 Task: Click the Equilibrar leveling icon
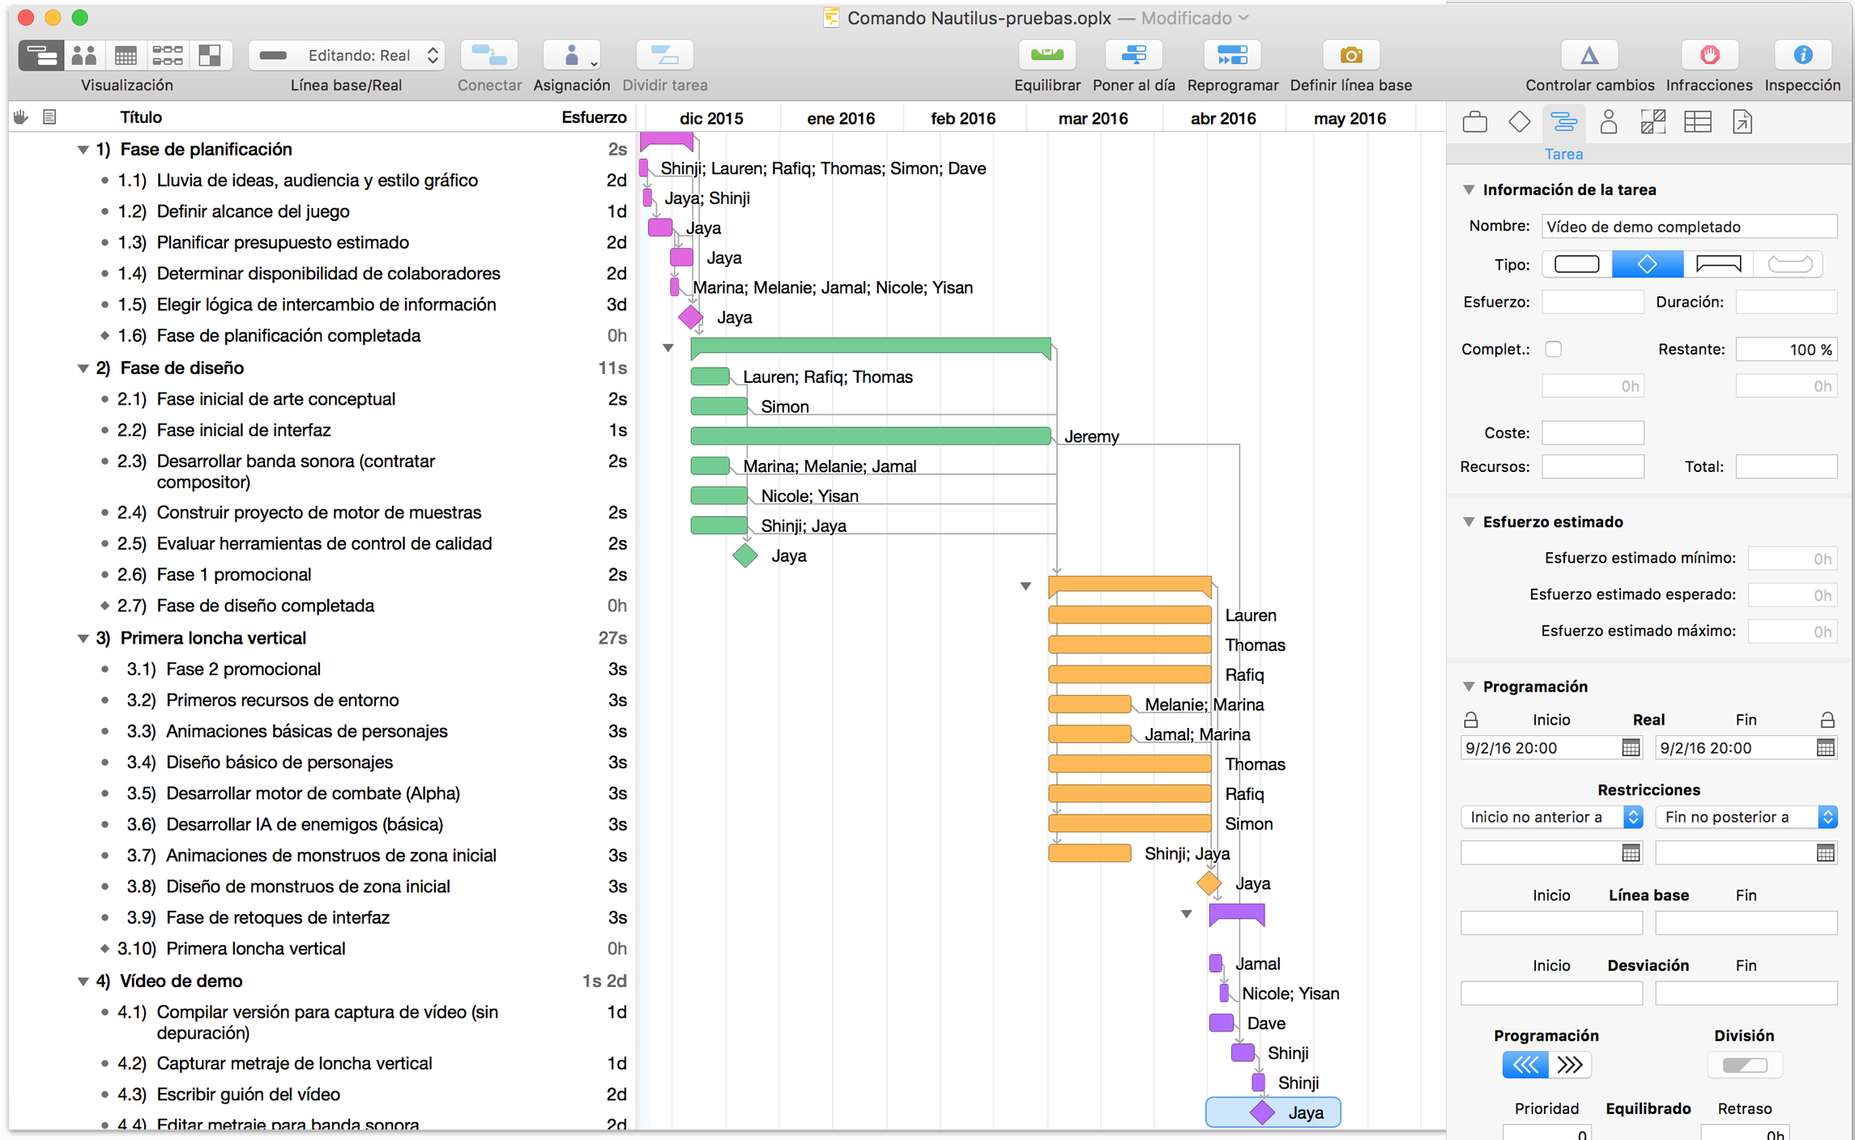click(x=1047, y=55)
